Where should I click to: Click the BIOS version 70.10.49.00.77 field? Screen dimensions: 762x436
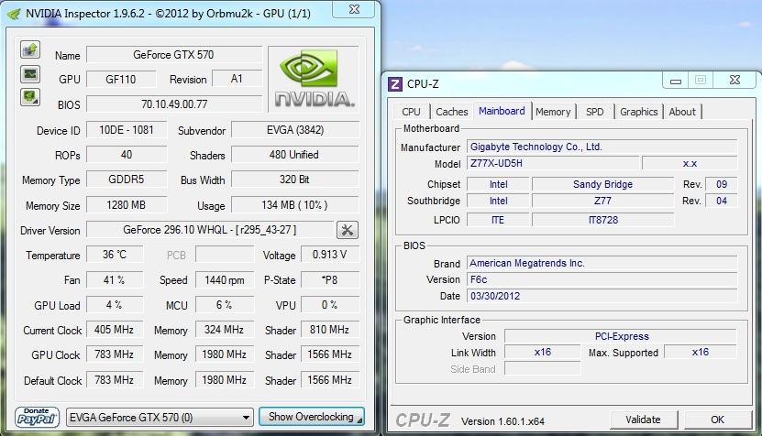click(x=174, y=104)
